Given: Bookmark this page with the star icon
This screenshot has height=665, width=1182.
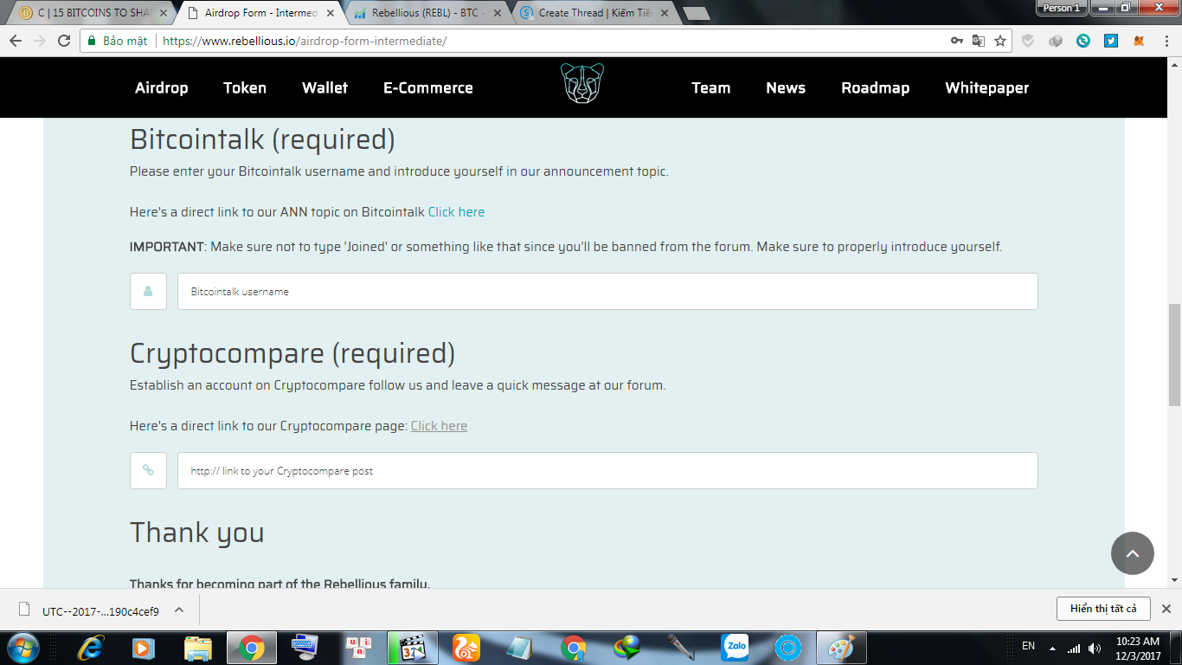Looking at the screenshot, I should click(x=1000, y=41).
